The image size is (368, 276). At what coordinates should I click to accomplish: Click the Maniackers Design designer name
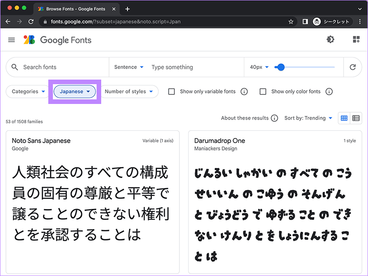coord(216,149)
